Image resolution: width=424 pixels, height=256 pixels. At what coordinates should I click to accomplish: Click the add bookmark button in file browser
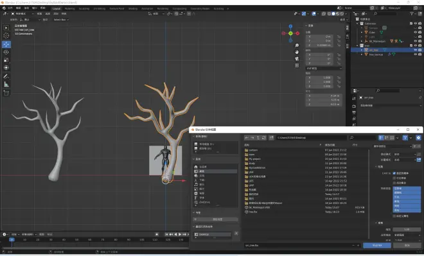point(215,219)
